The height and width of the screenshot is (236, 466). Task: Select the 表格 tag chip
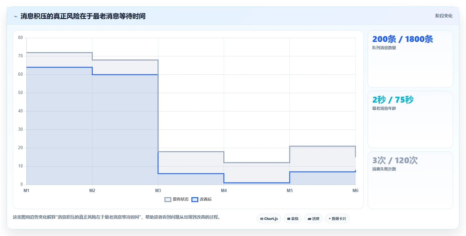pyautogui.click(x=293, y=219)
